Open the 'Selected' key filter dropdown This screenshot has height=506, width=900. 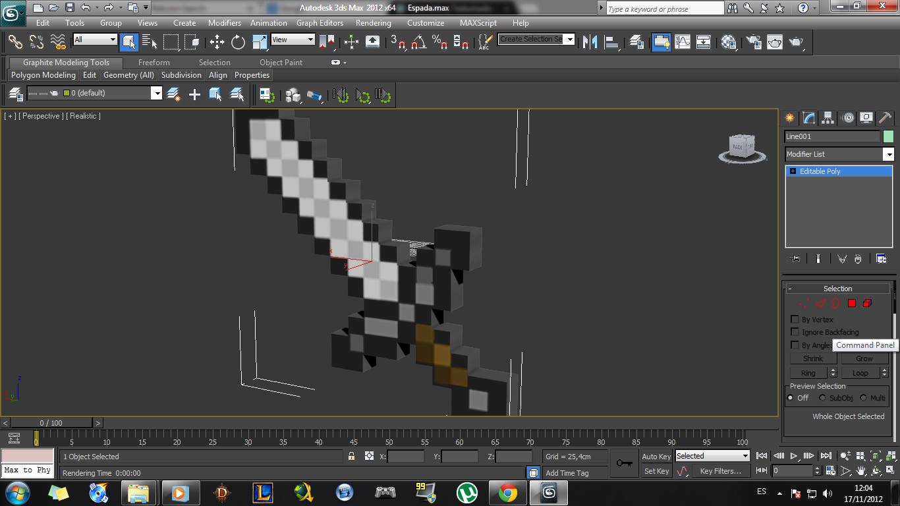click(712, 456)
